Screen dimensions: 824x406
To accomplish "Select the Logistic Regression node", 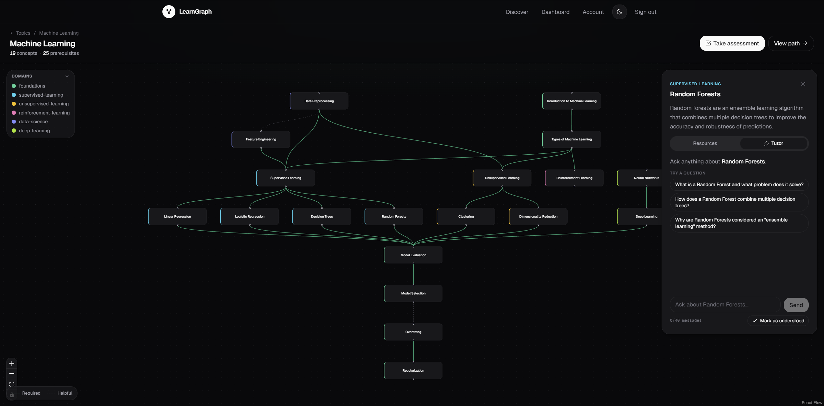I will click(x=250, y=217).
